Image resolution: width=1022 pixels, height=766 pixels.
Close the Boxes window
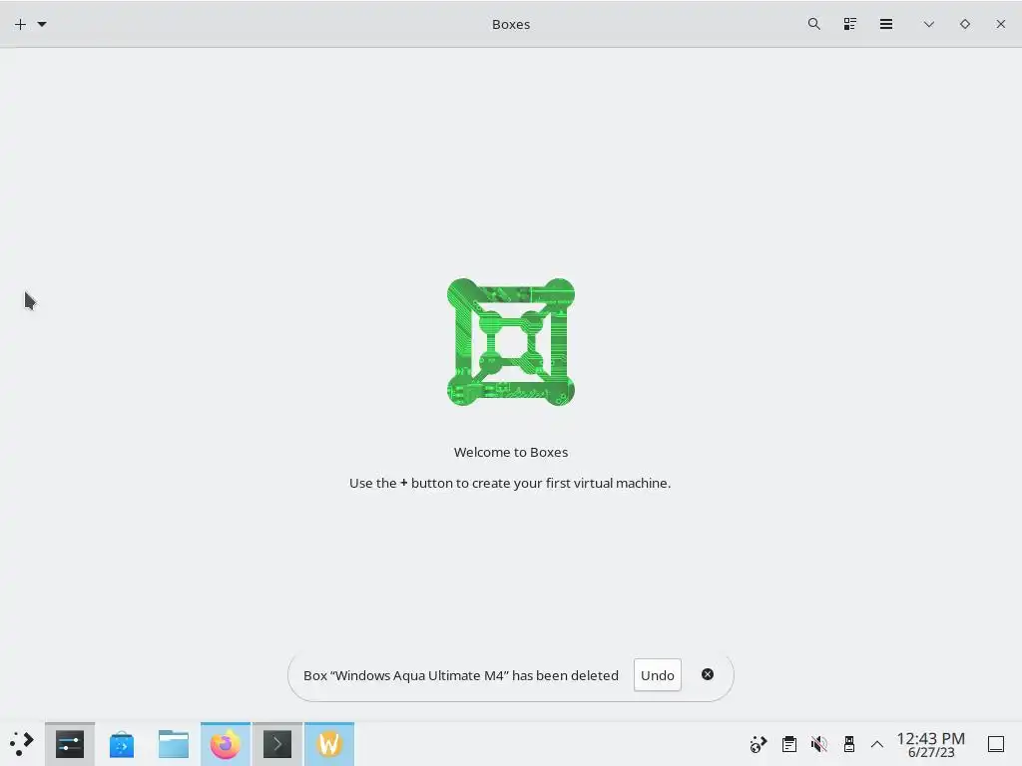coord(1000,24)
